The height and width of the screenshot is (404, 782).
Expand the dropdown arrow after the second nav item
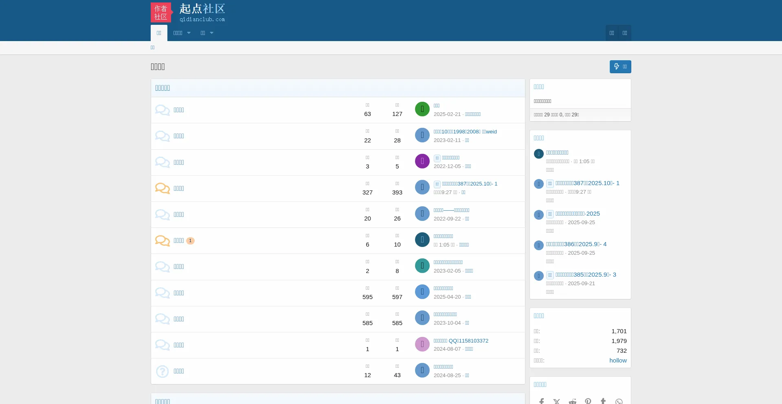pos(189,33)
